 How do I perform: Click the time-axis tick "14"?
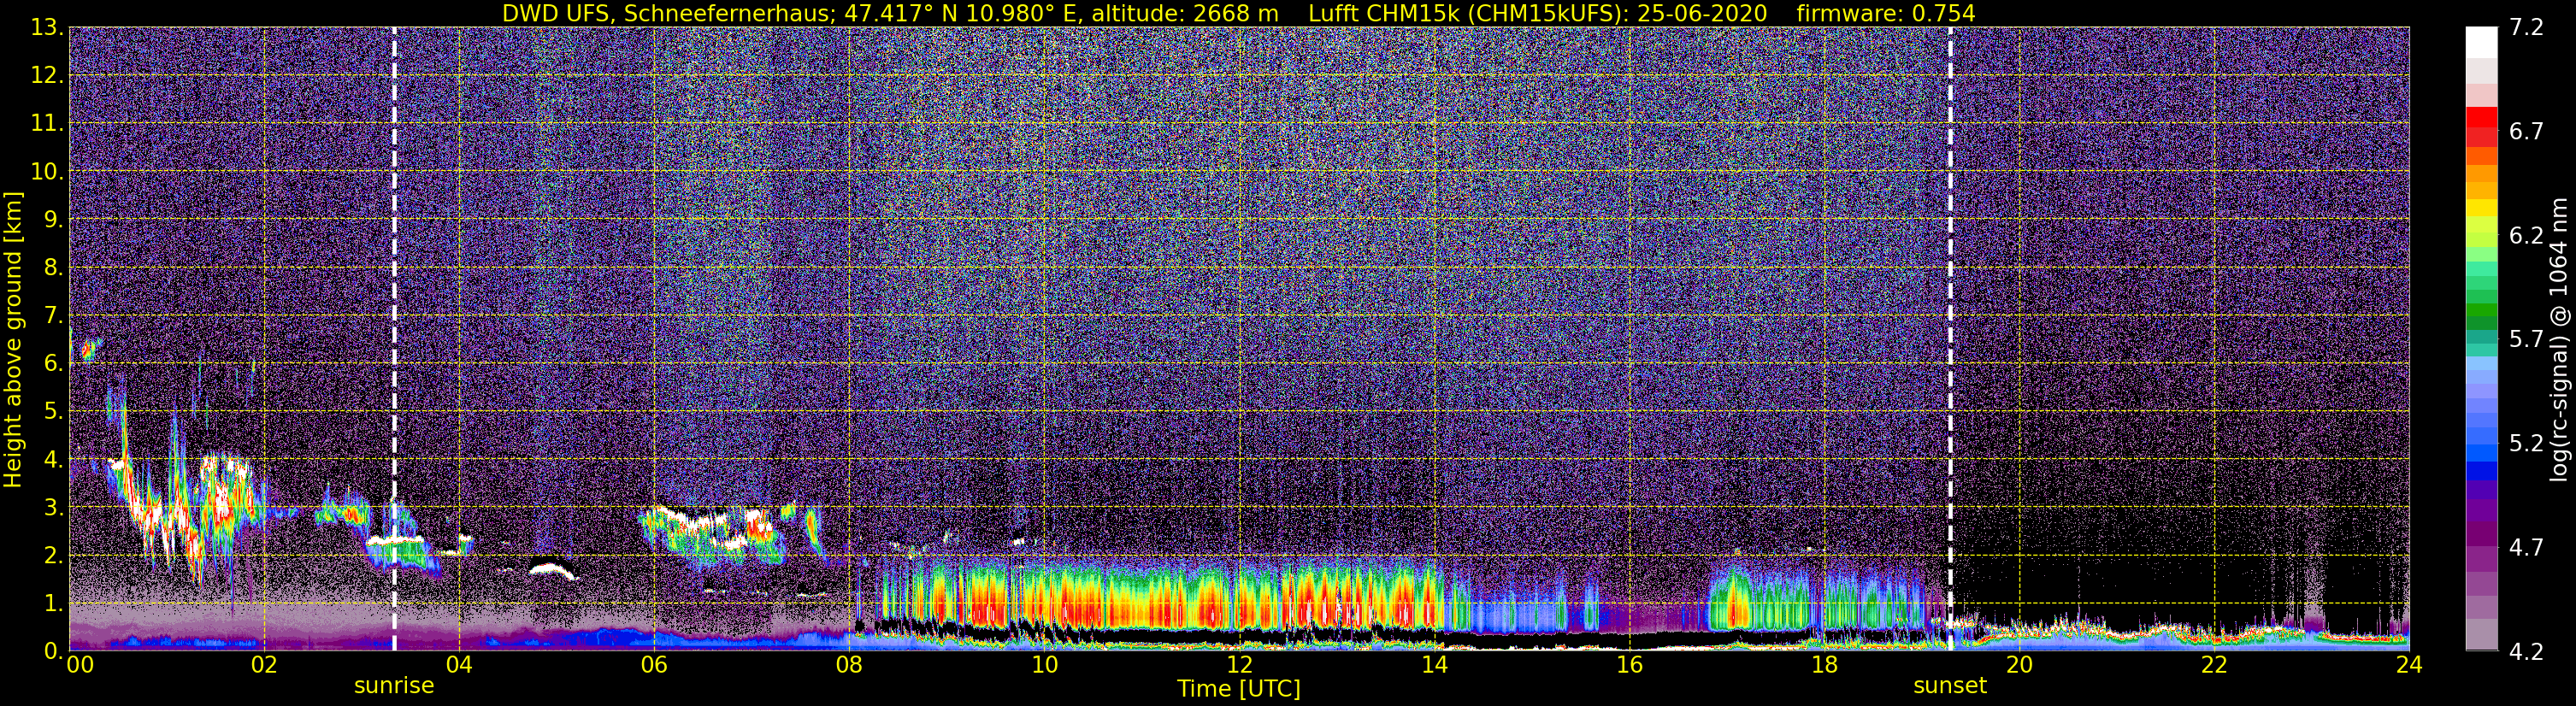click(x=1434, y=666)
